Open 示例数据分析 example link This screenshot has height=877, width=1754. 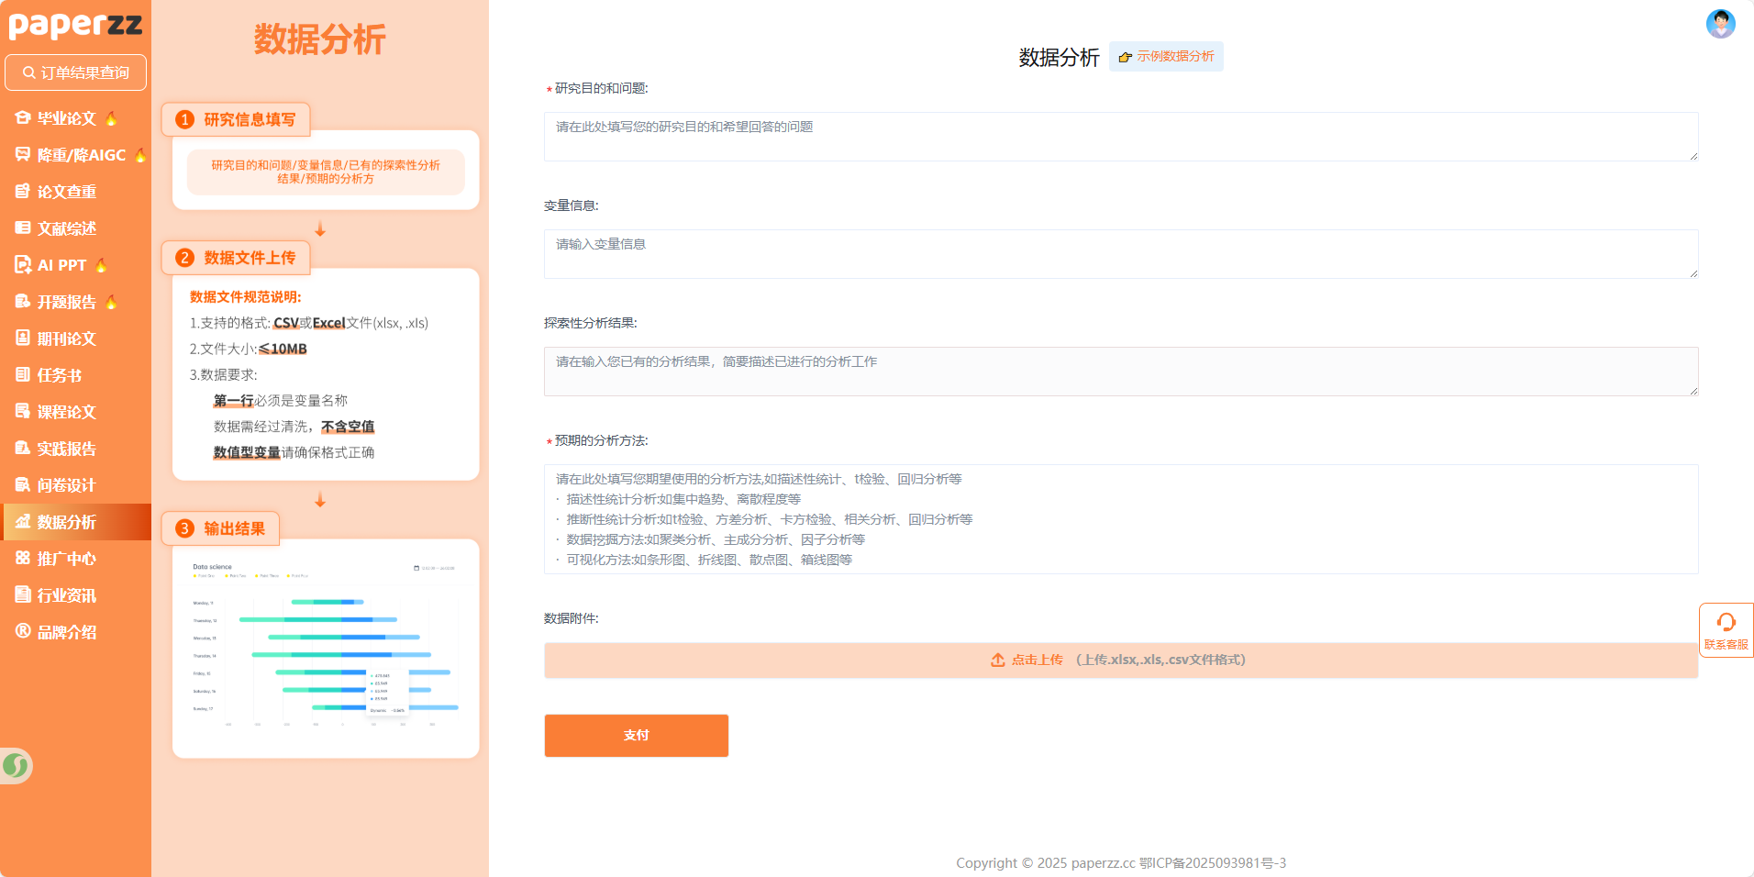coord(1166,57)
